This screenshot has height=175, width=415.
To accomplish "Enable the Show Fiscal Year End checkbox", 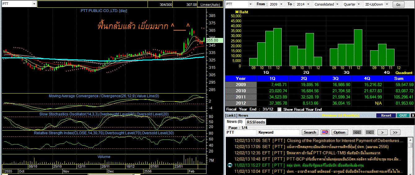I will pos(280,109).
